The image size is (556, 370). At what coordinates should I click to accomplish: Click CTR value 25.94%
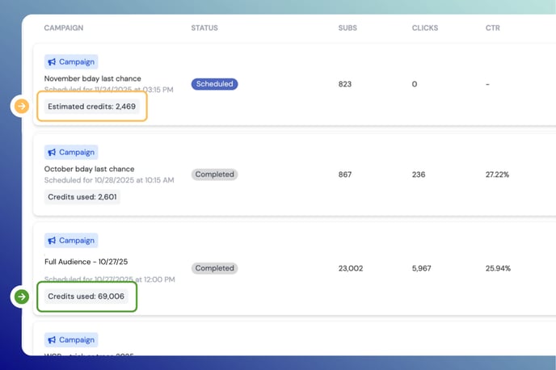coord(498,268)
